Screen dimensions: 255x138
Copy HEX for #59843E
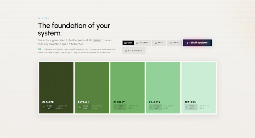coord(84,107)
